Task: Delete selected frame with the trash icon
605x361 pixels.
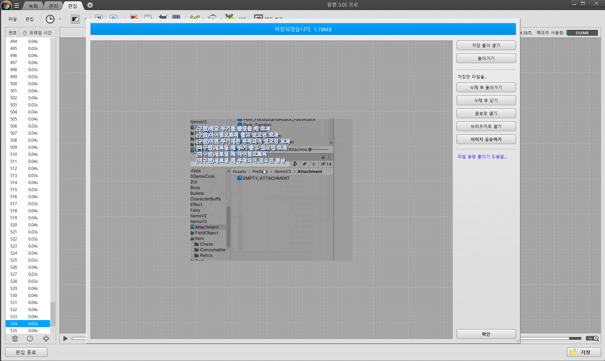Action: click(15, 338)
